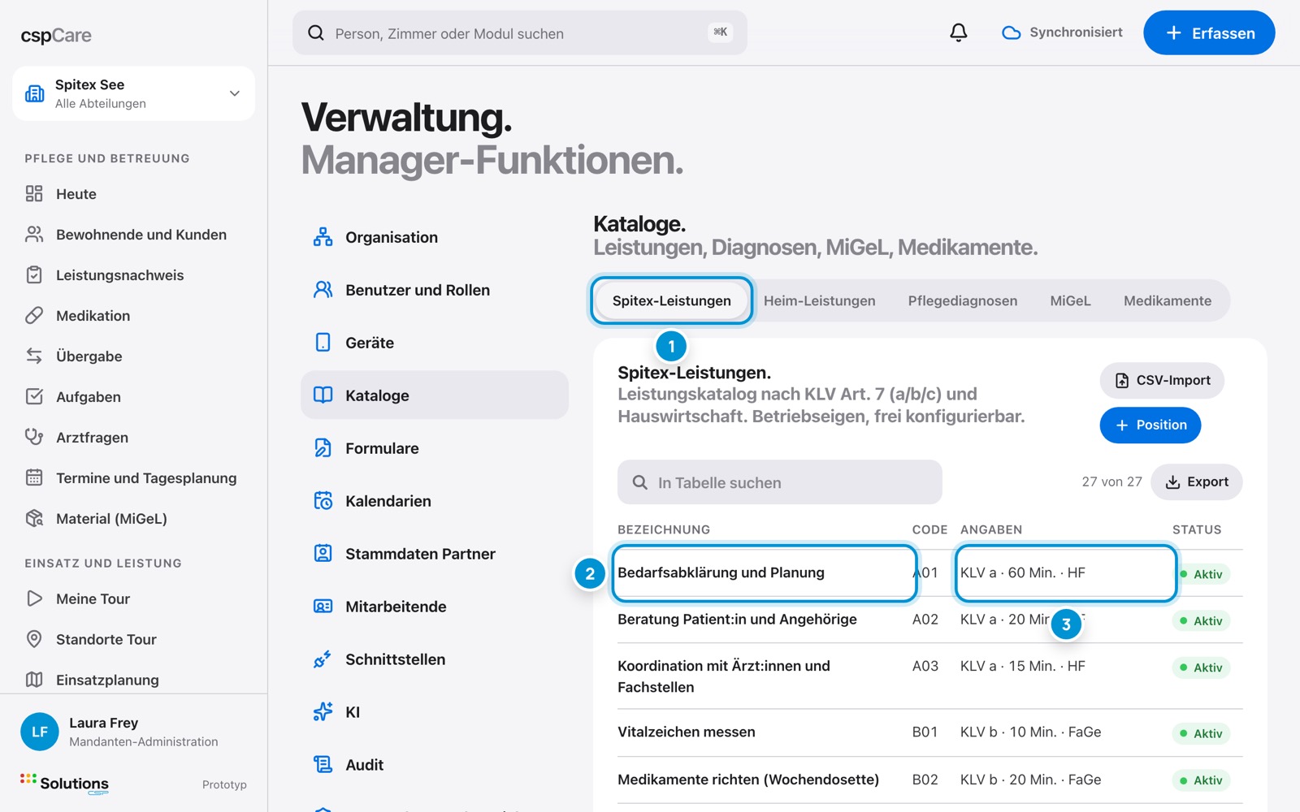Export the Spitex-Leistungen table

1196,482
